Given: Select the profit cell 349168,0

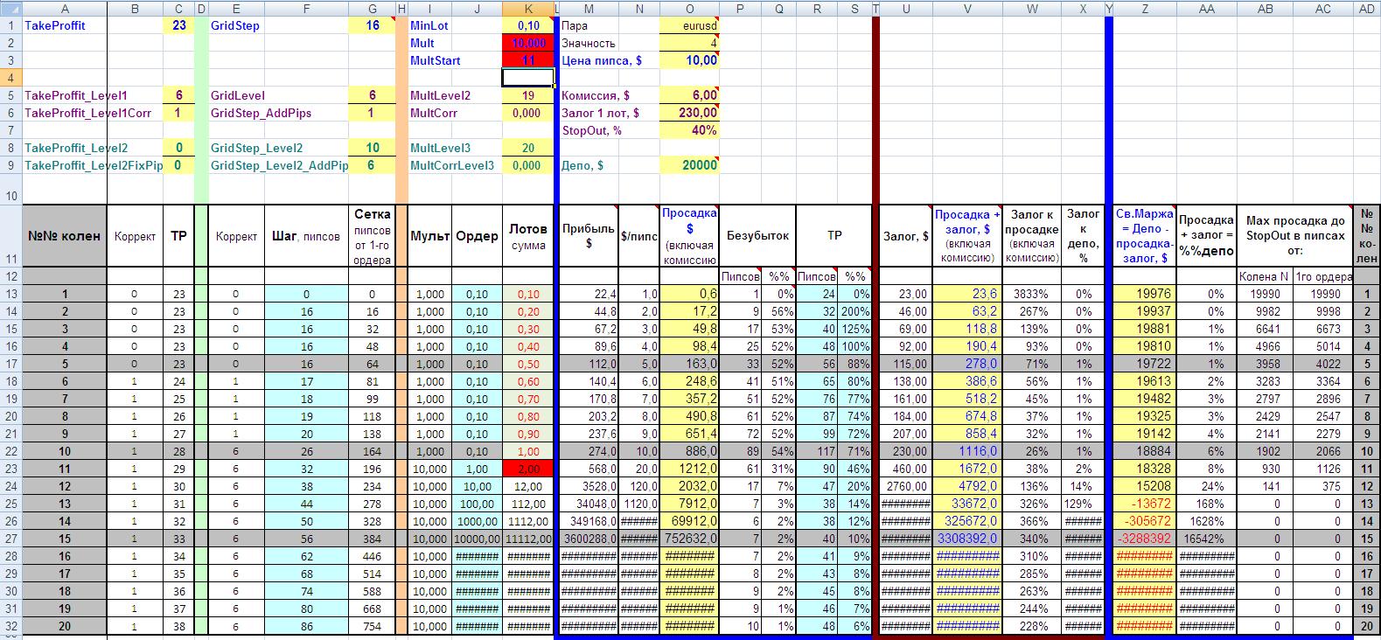Looking at the screenshot, I should 589,521.
